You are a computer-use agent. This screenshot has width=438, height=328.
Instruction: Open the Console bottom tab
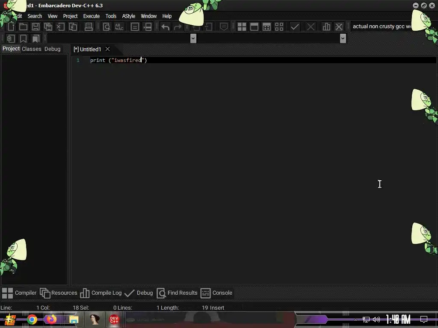coord(216,293)
